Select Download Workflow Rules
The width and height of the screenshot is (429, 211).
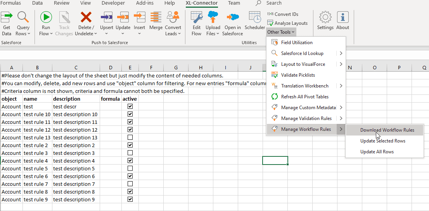tap(384, 130)
